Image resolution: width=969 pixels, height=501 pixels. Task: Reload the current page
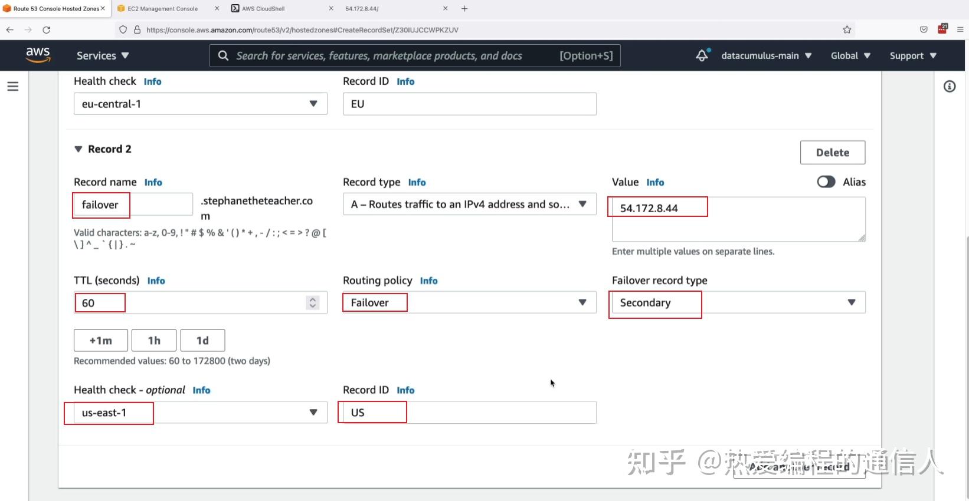(47, 29)
